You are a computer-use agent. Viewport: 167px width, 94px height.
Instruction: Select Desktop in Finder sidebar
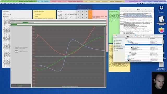(x=117, y=42)
